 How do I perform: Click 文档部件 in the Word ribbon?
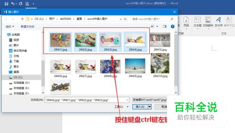coord(208,22)
